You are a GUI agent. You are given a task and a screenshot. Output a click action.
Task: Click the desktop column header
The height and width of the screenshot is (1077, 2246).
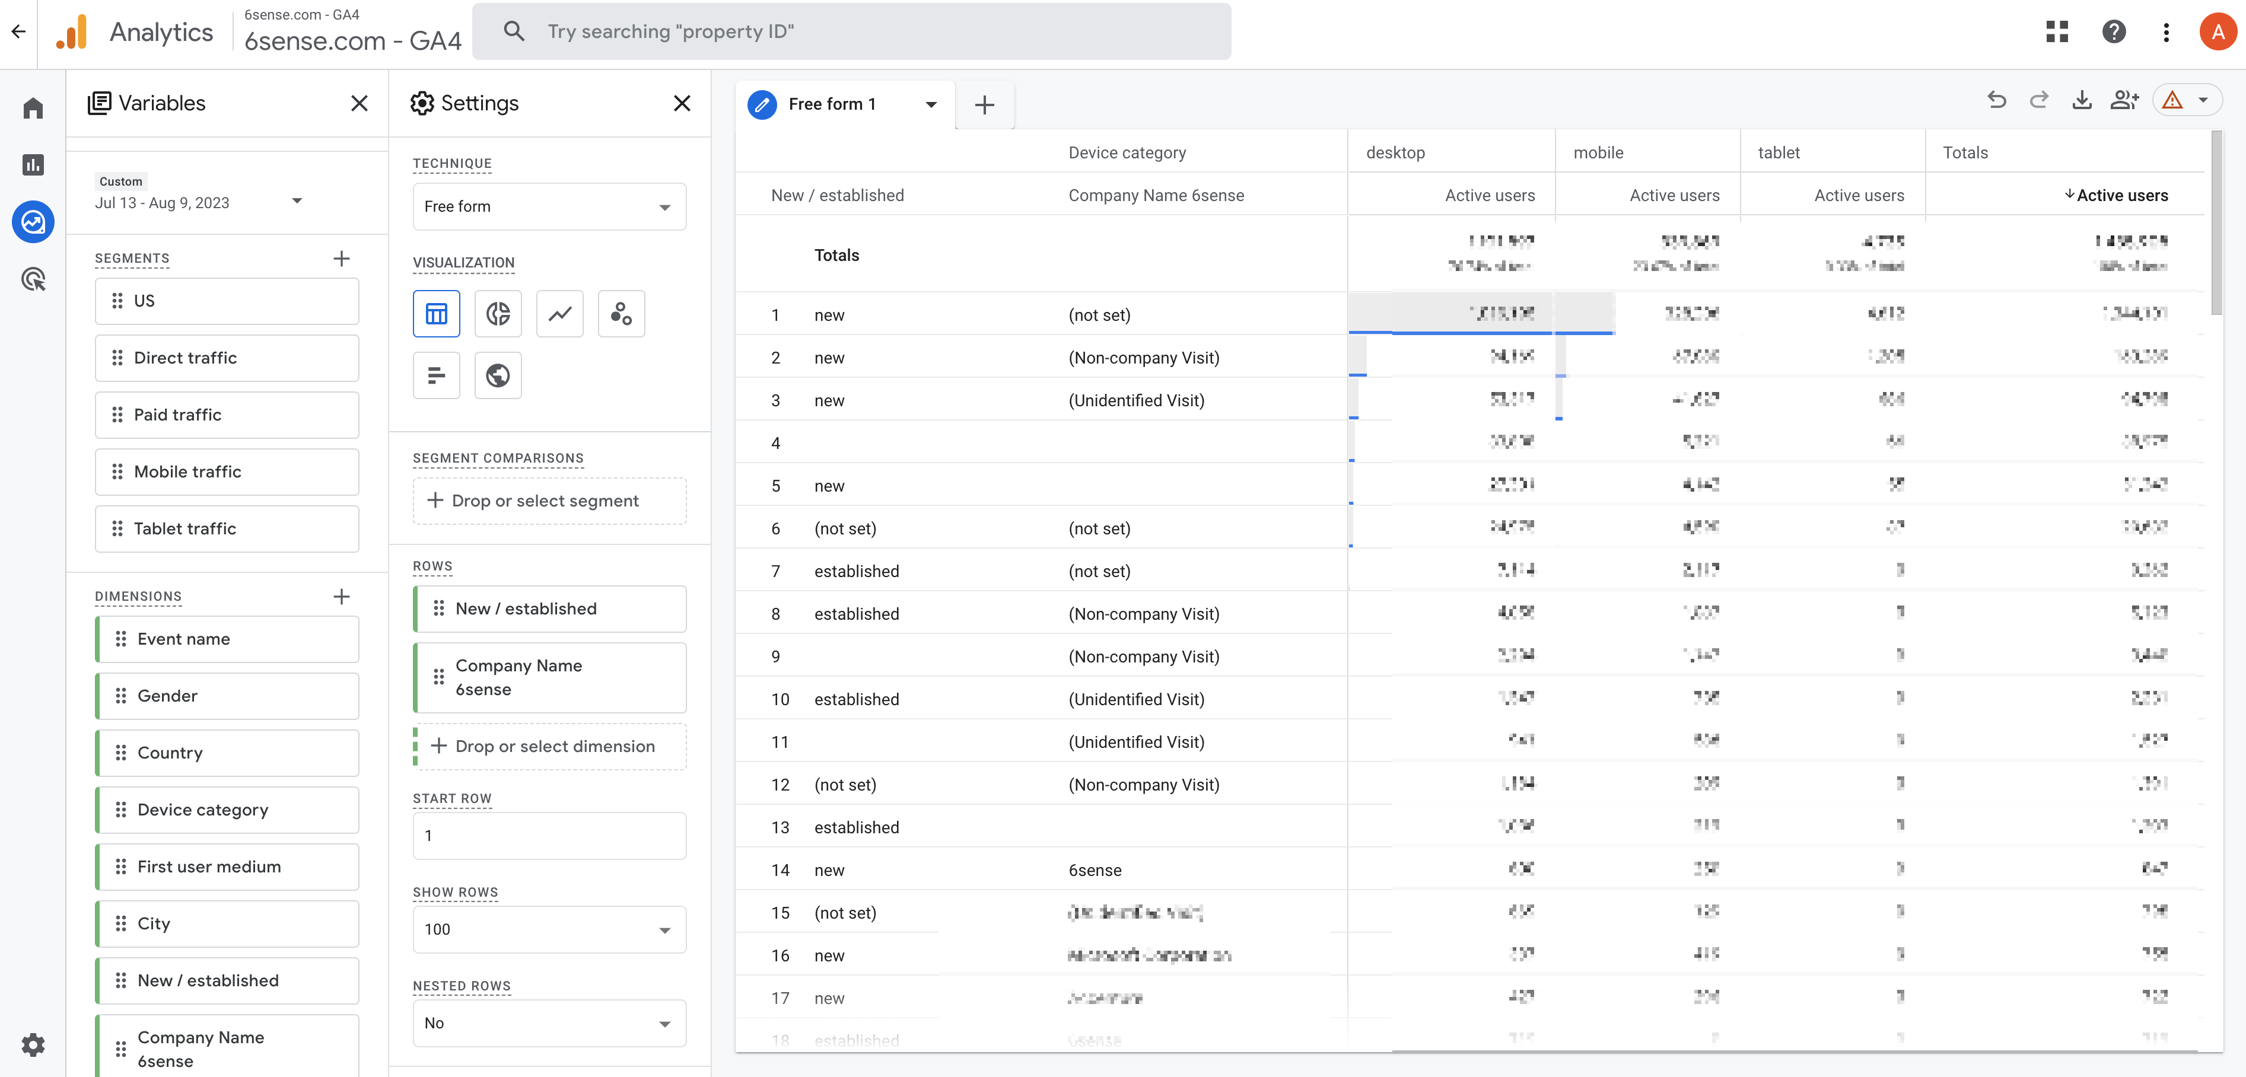(1395, 152)
